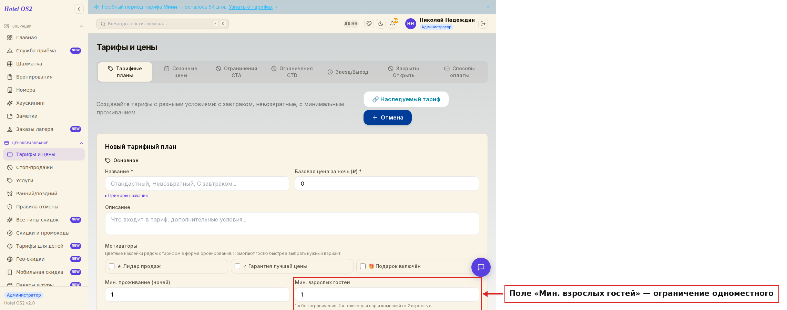Screen dimensions: 787x310
Task: Open the Ограничения CTA tab
Action: 236,72
